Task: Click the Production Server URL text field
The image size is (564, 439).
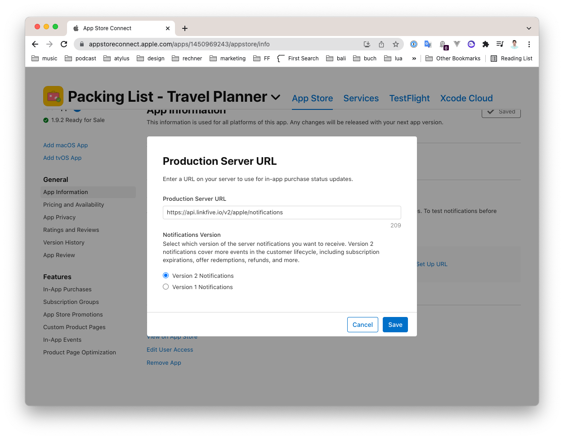Action: [282, 213]
